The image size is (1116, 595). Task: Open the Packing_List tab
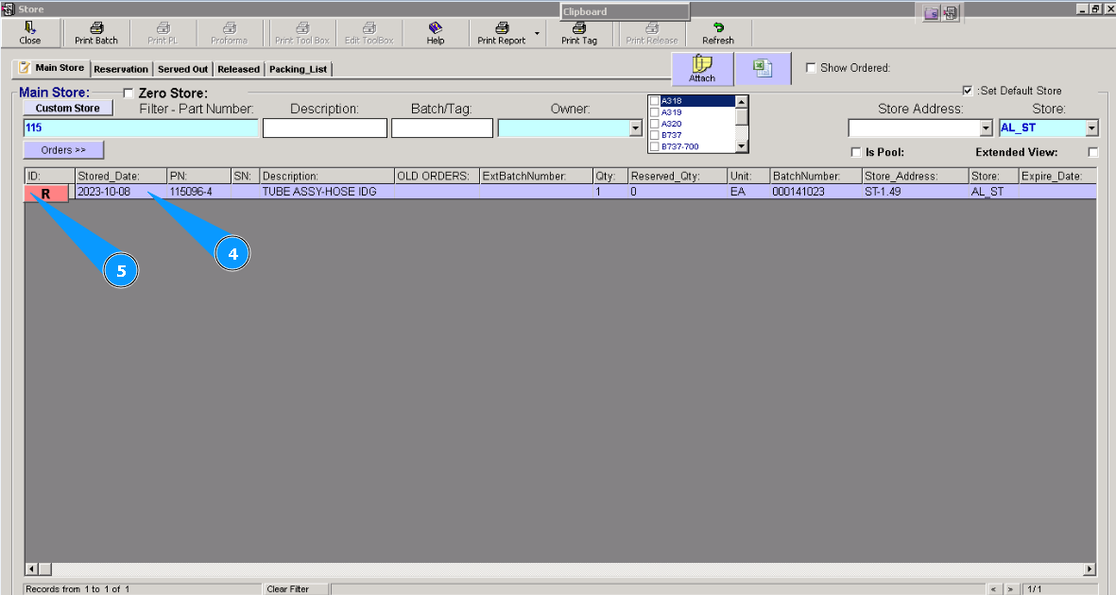click(x=299, y=69)
